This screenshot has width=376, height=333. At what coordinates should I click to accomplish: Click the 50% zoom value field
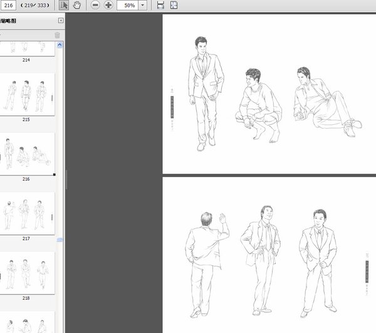tap(128, 5)
